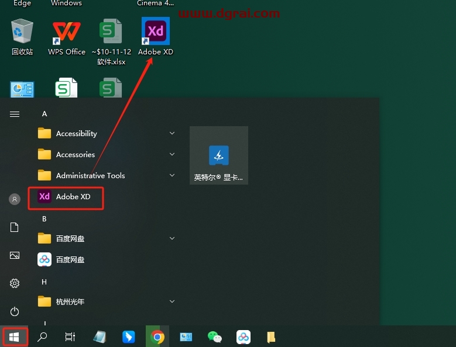Viewport: 456px width, 347px height.
Task: Launch Google Chrome from the taskbar
Action: click(157, 336)
